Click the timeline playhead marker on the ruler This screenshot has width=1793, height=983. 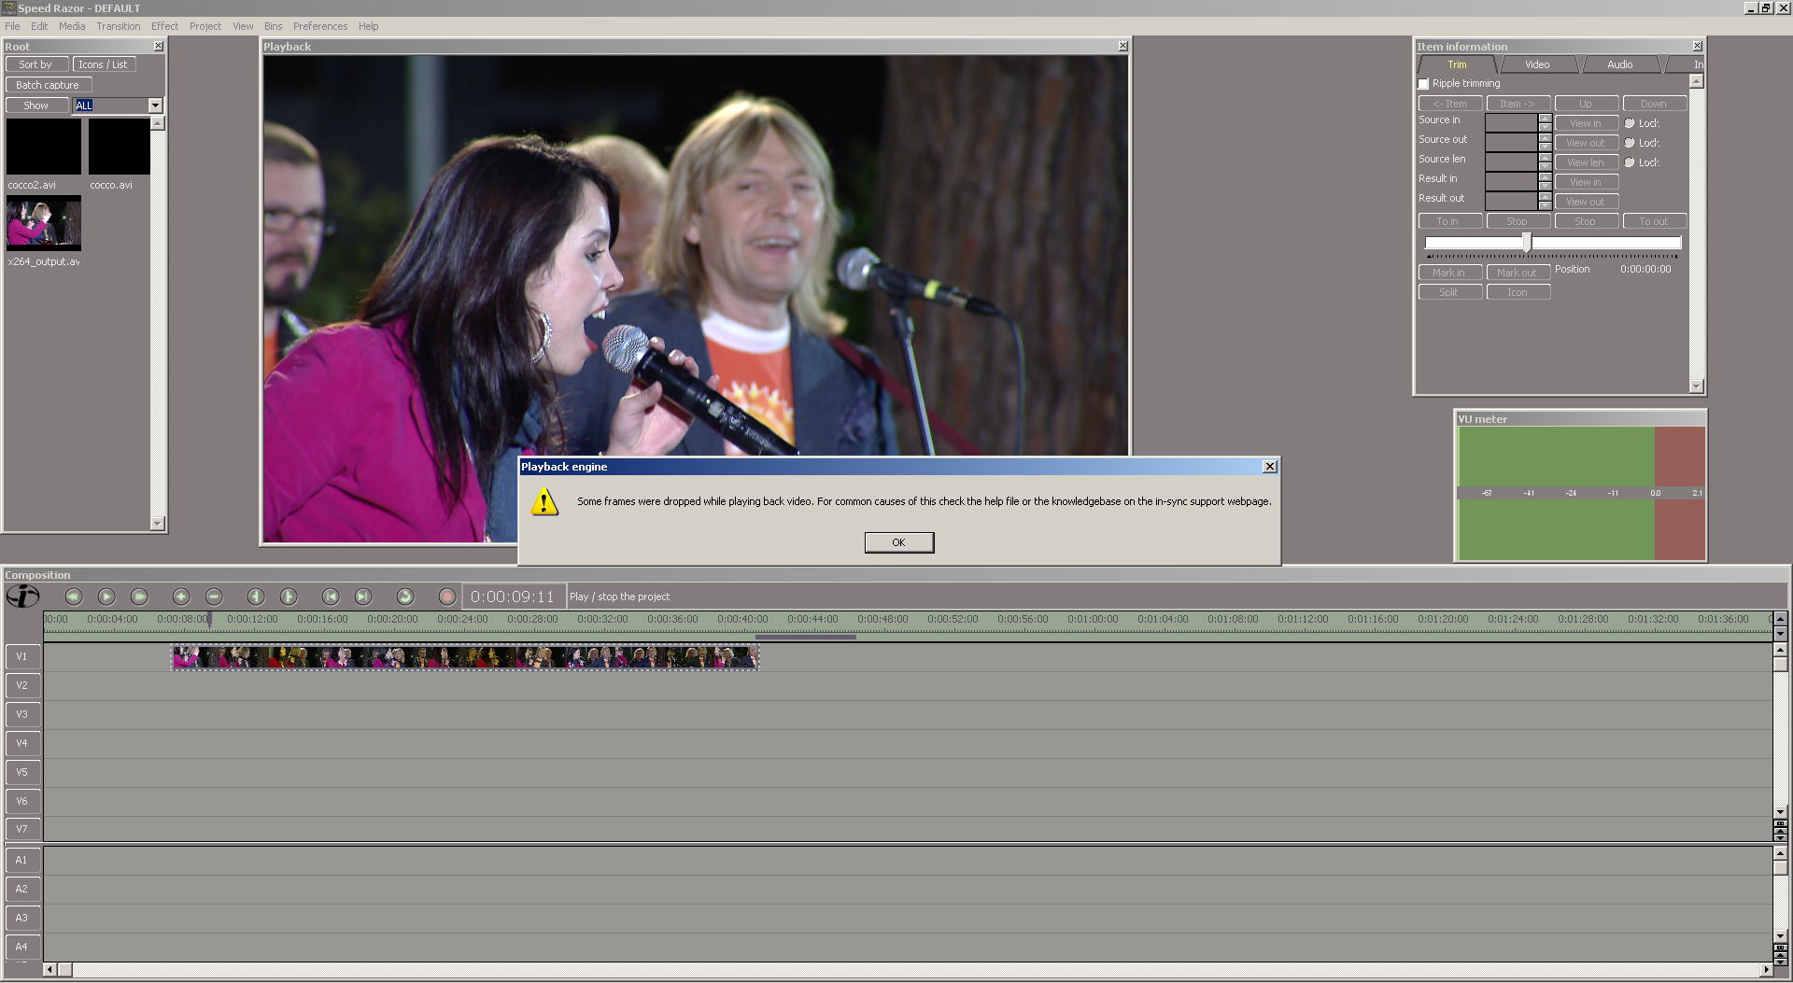pyautogui.click(x=209, y=619)
